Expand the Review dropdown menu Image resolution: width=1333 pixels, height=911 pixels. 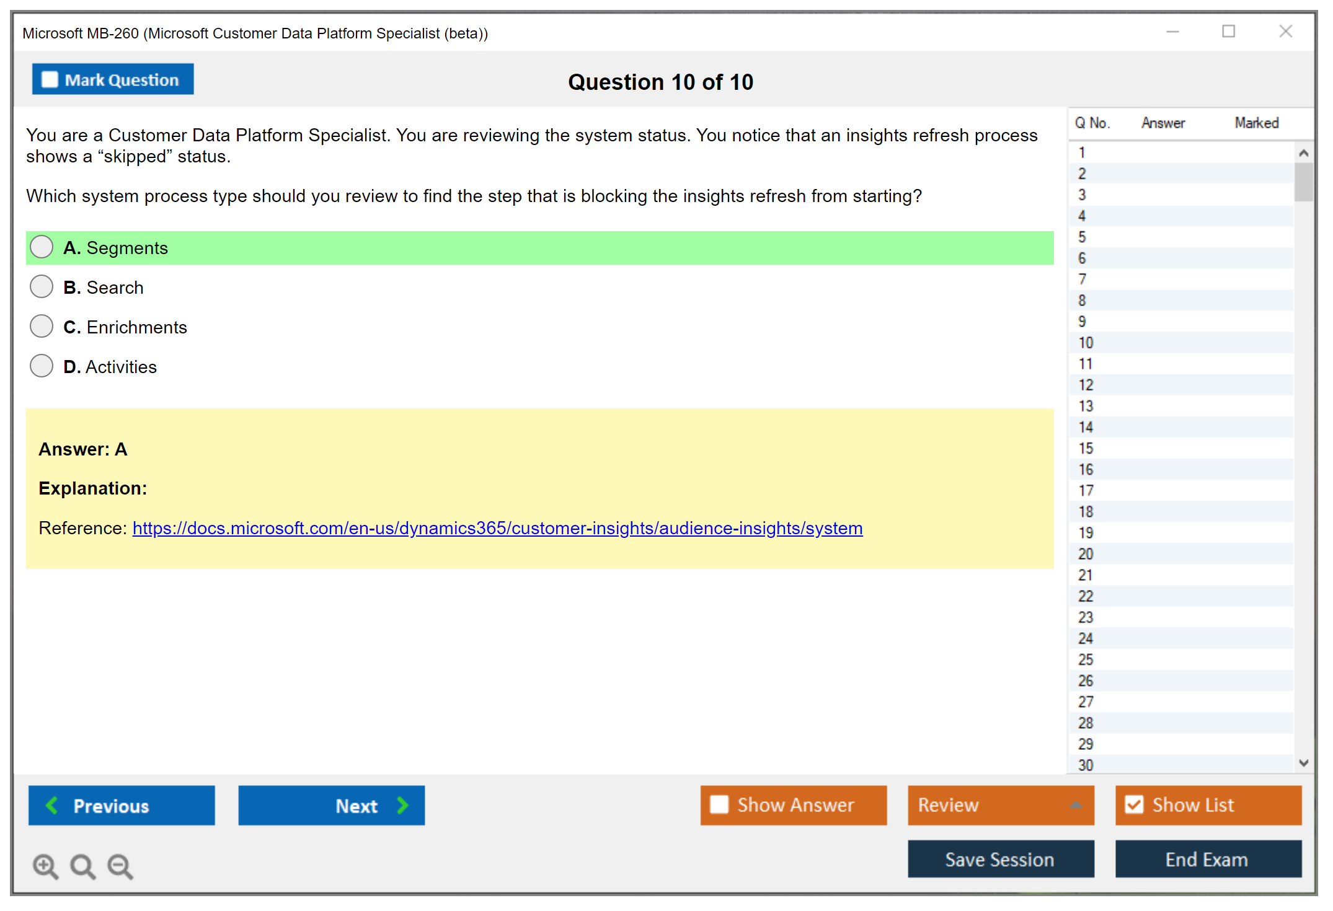pos(1076,805)
